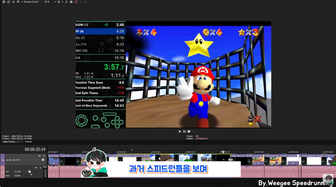Screen dimensions: 336x187
Task: Click the audio track Pan slider handle
Action: [31, 175]
